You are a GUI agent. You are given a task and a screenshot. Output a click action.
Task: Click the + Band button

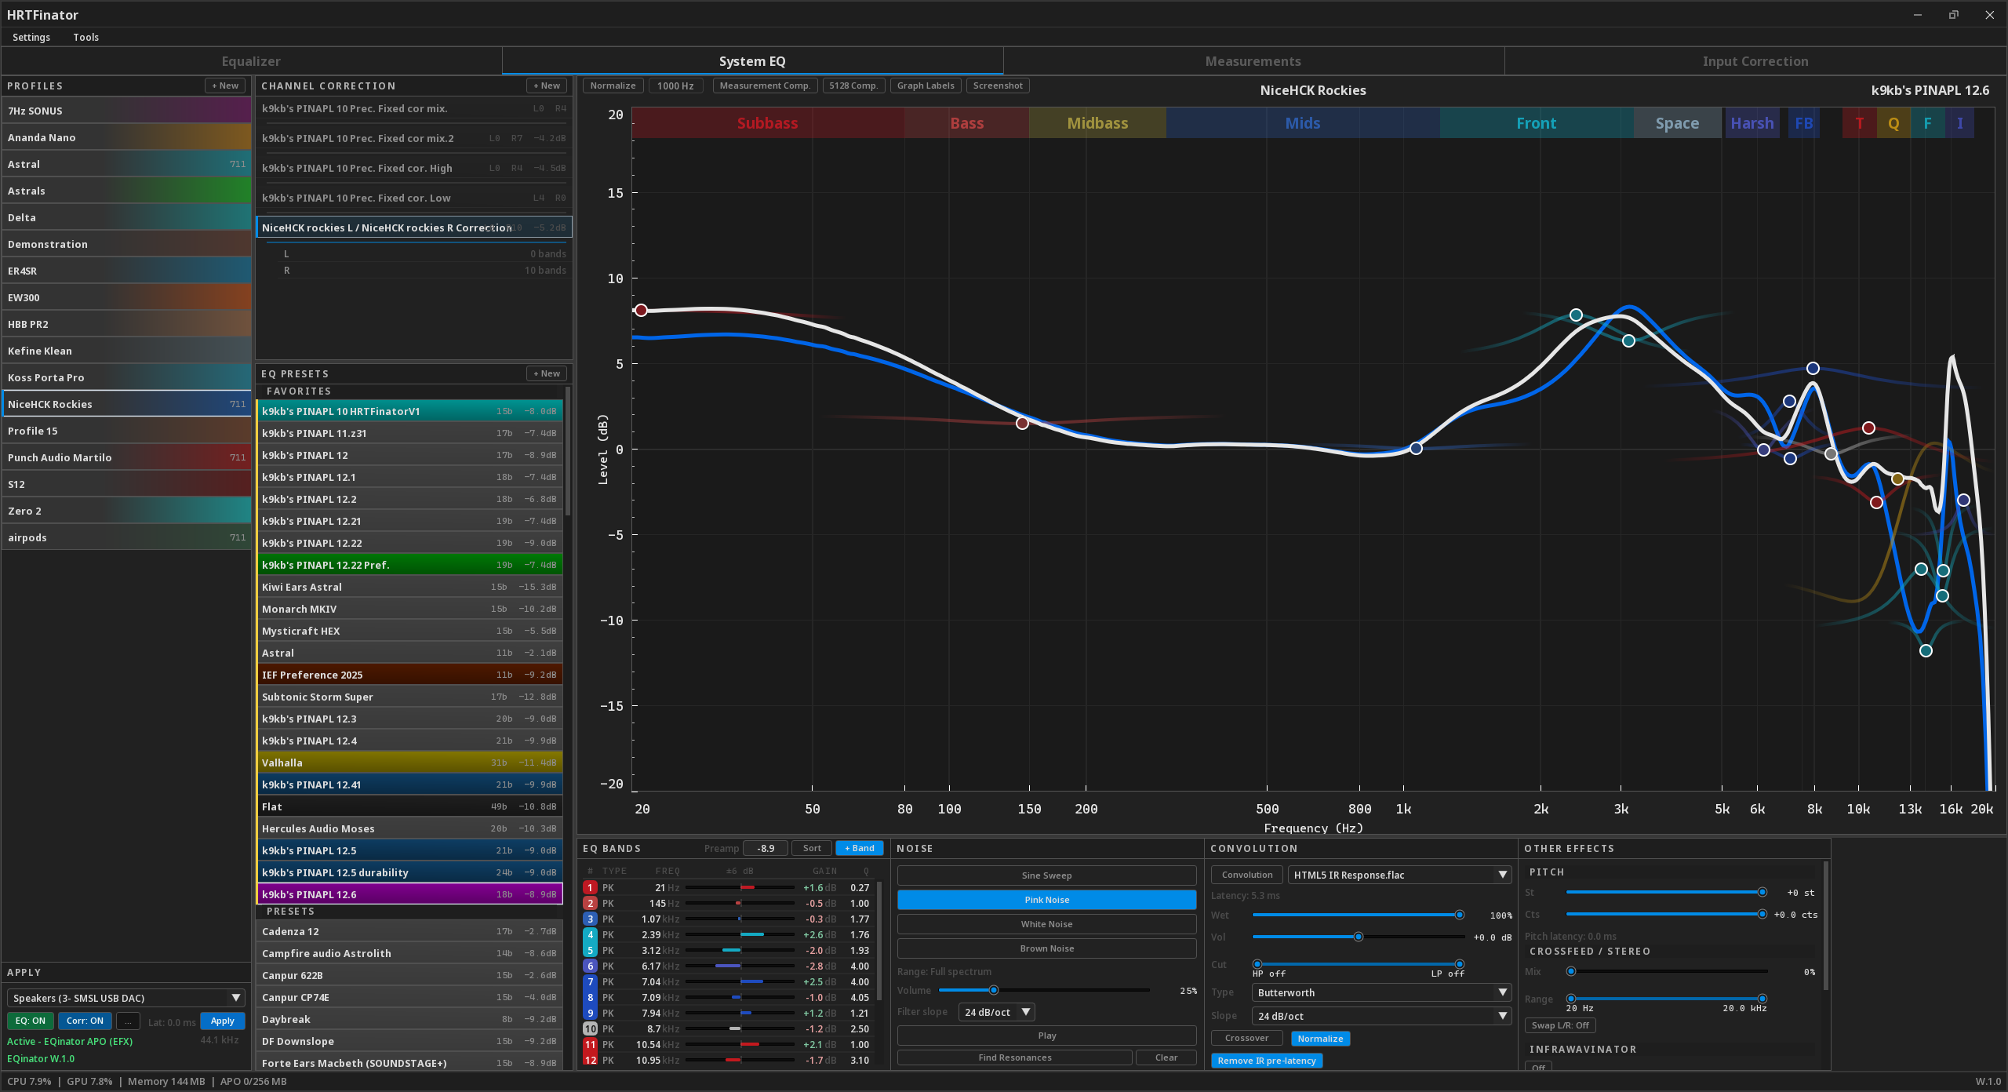pos(859,848)
